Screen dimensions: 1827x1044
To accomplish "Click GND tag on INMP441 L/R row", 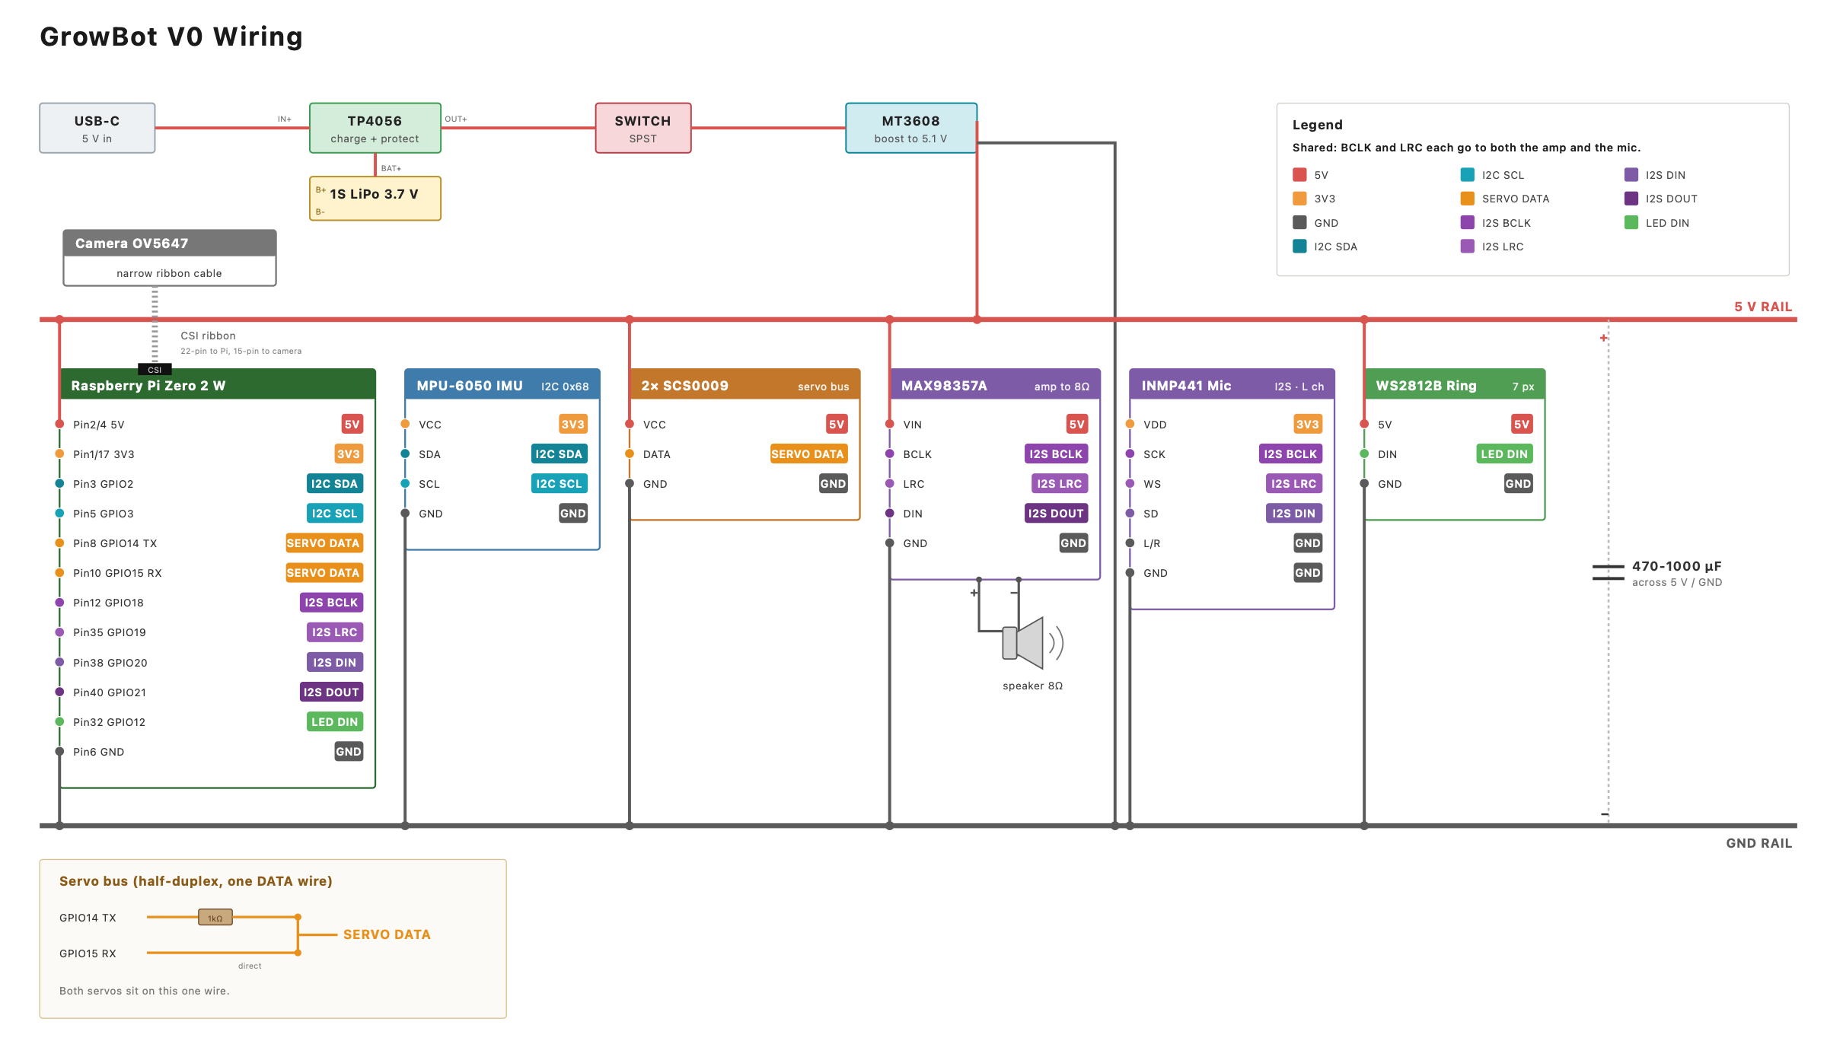I will (1308, 543).
